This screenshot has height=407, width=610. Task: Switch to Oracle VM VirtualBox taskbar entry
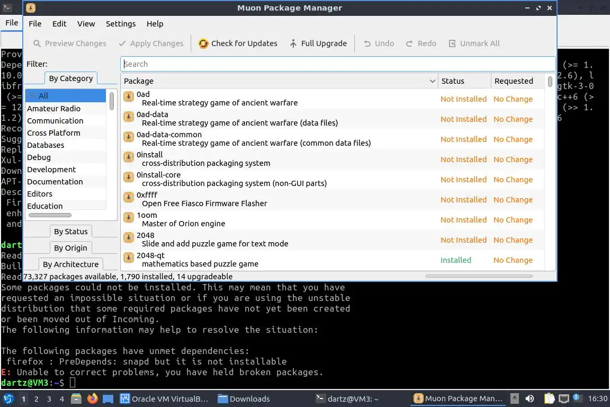(164, 399)
